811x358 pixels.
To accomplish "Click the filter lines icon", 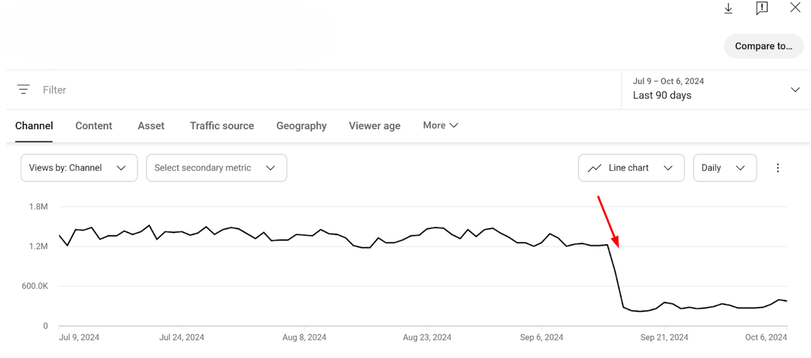I will pos(24,89).
